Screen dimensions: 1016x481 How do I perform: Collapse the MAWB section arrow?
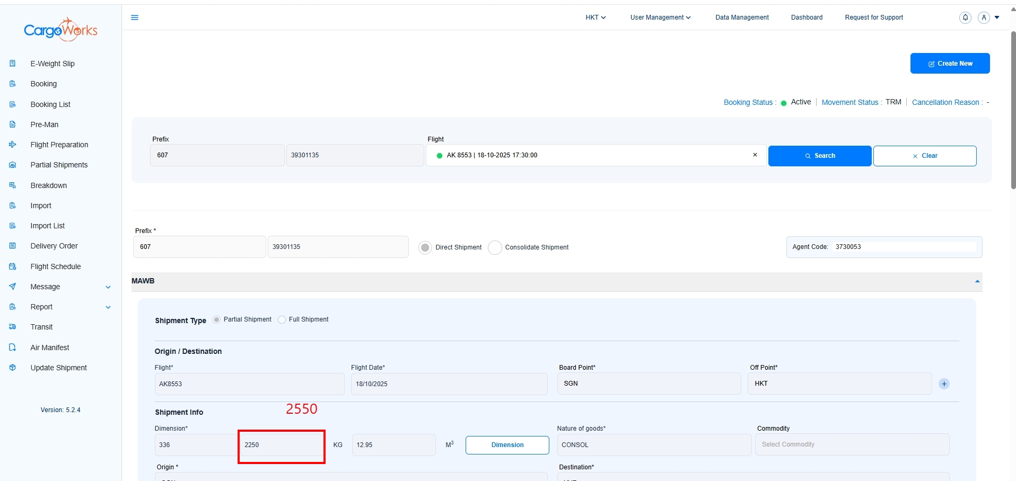coord(977,281)
